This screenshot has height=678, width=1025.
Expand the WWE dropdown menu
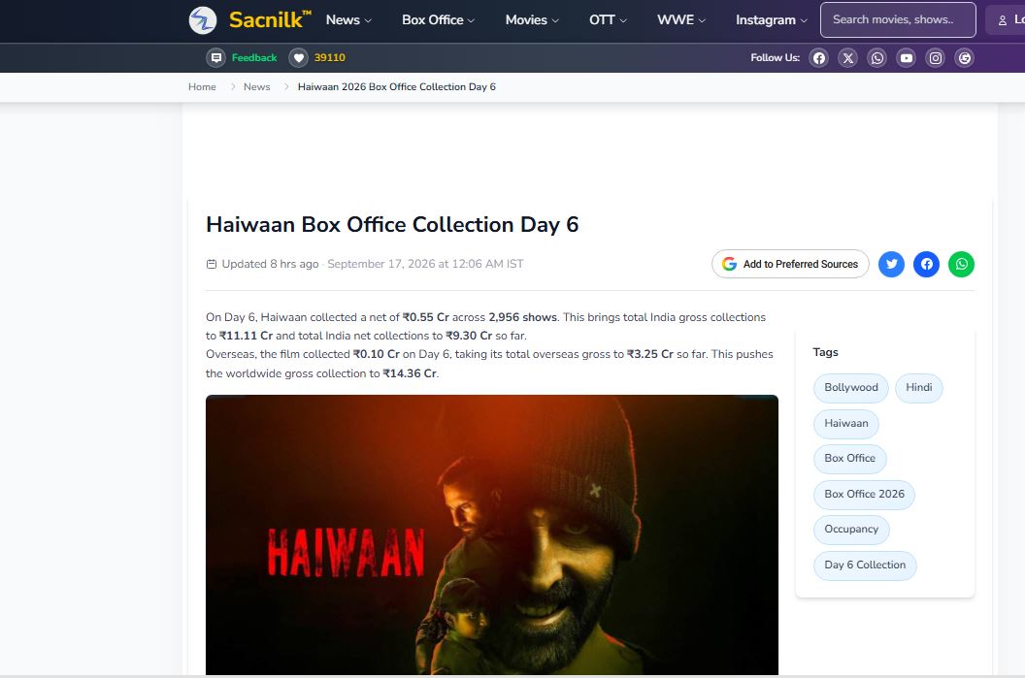coord(681,20)
